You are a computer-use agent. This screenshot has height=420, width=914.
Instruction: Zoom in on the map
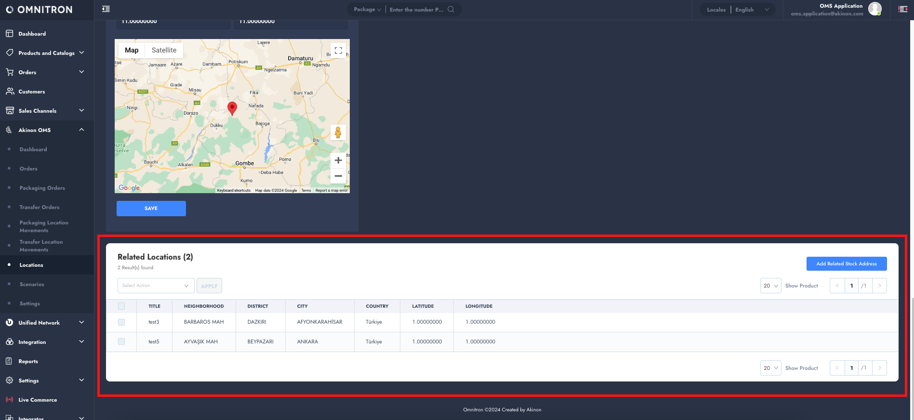coord(338,160)
